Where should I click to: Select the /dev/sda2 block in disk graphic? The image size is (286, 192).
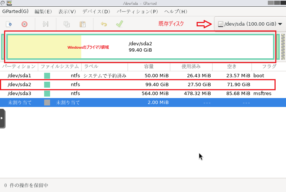[x=140, y=47]
